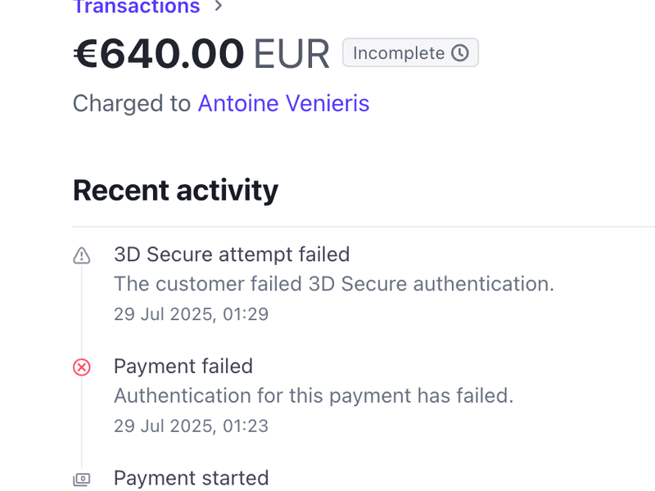Select the Payment failed event title
Image resolution: width=655 pixels, height=491 pixels.
click(183, 366)
